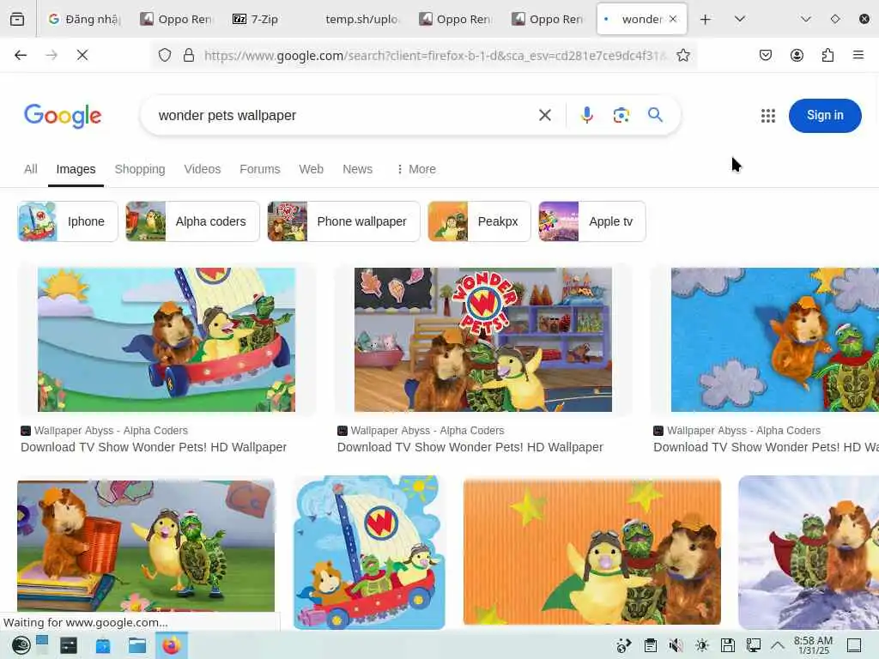The image size is (879, 659).
Task: Focus the wonder pets wallpaper search field
Action: [342, 116]
